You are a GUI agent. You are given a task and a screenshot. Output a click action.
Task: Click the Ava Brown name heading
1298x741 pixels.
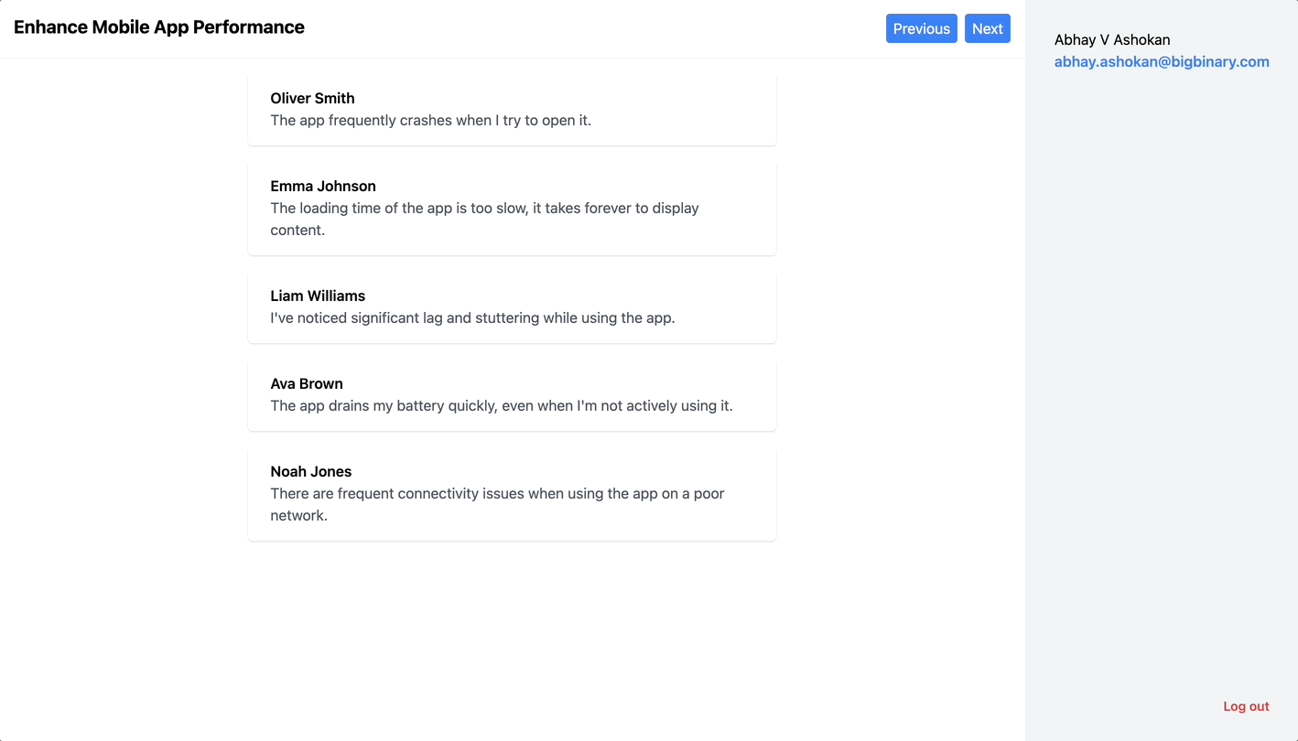tap(307, 383)
